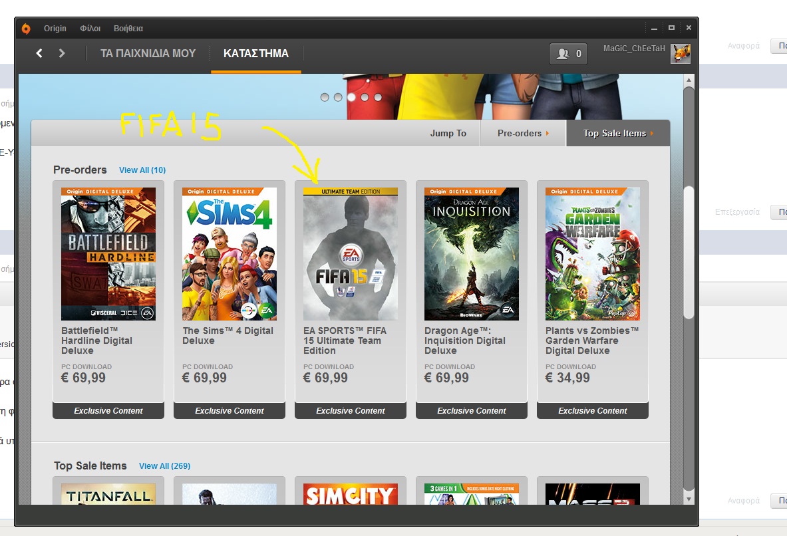
Task: Open The Sims 4 cover art
Action: (230, 254)
